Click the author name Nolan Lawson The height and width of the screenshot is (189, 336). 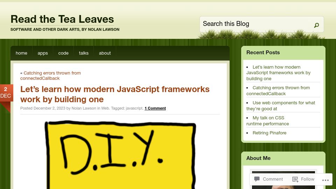point(84,108)
